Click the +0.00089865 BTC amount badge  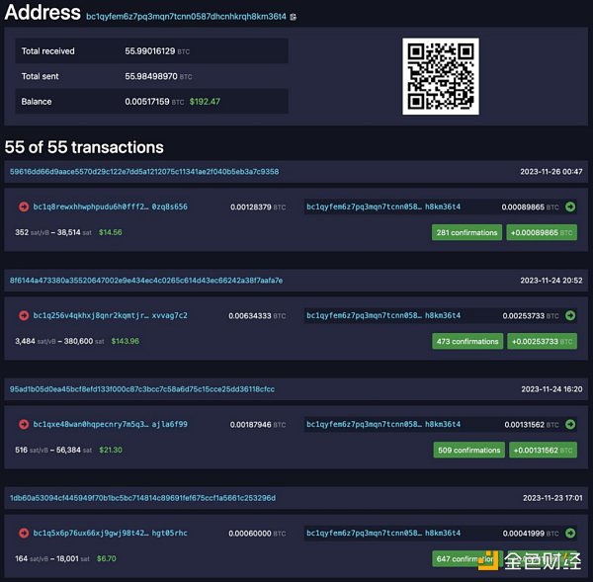pos(542,232)
